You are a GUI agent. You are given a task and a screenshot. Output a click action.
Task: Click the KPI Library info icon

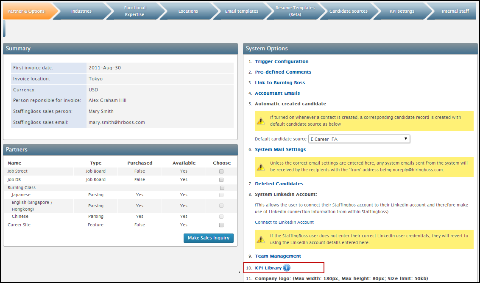pyautogui.click(x=287, y=268)
